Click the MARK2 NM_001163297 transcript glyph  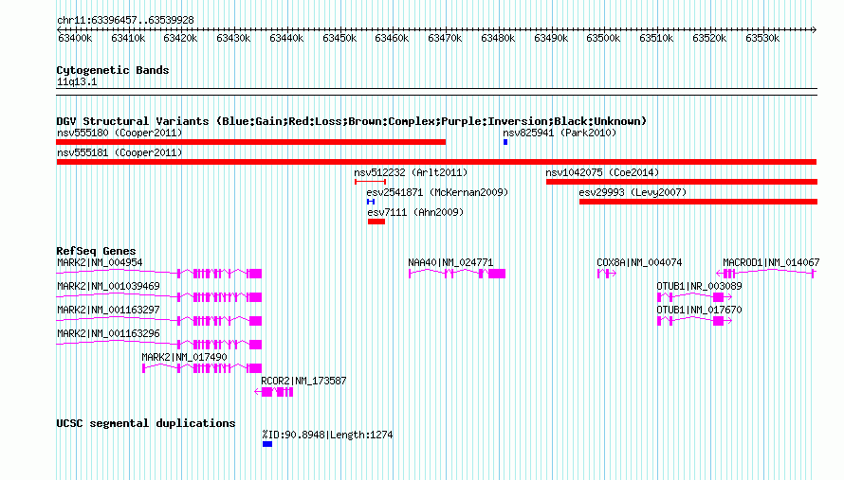(x=158, y=321)
